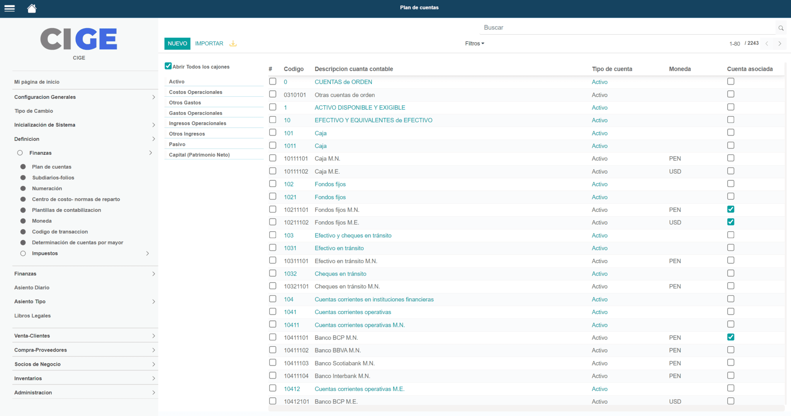Filter by Pasivo account category
The width and height of the screenshot is (791, 416).
[x=177, y=144]
